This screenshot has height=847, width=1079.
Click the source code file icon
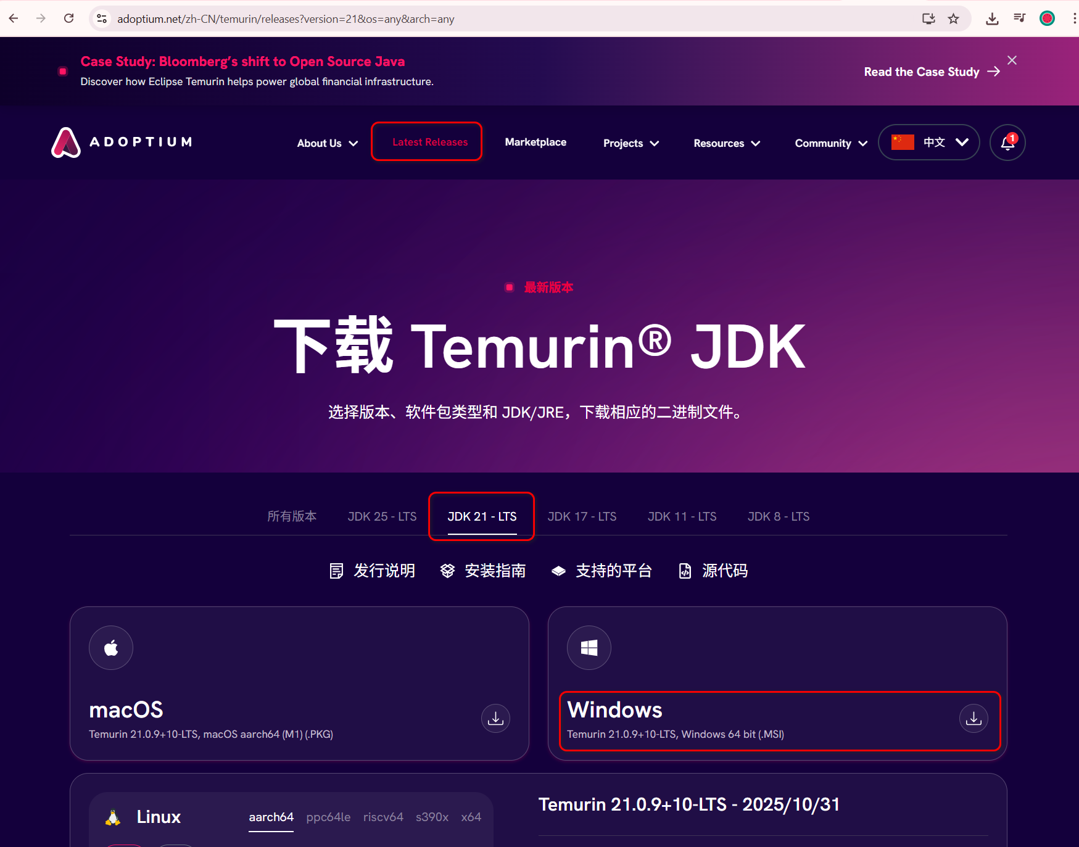pos(685,571)
